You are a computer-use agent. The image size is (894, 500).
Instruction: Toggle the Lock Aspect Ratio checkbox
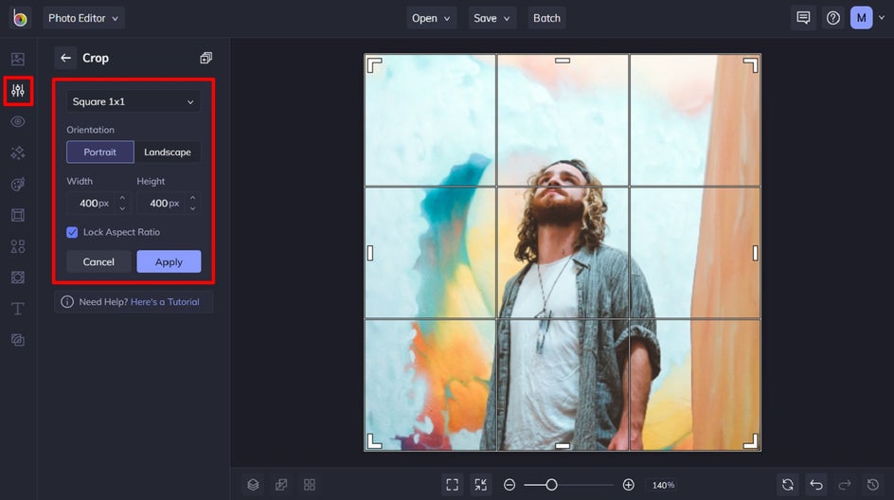(73, 232)
